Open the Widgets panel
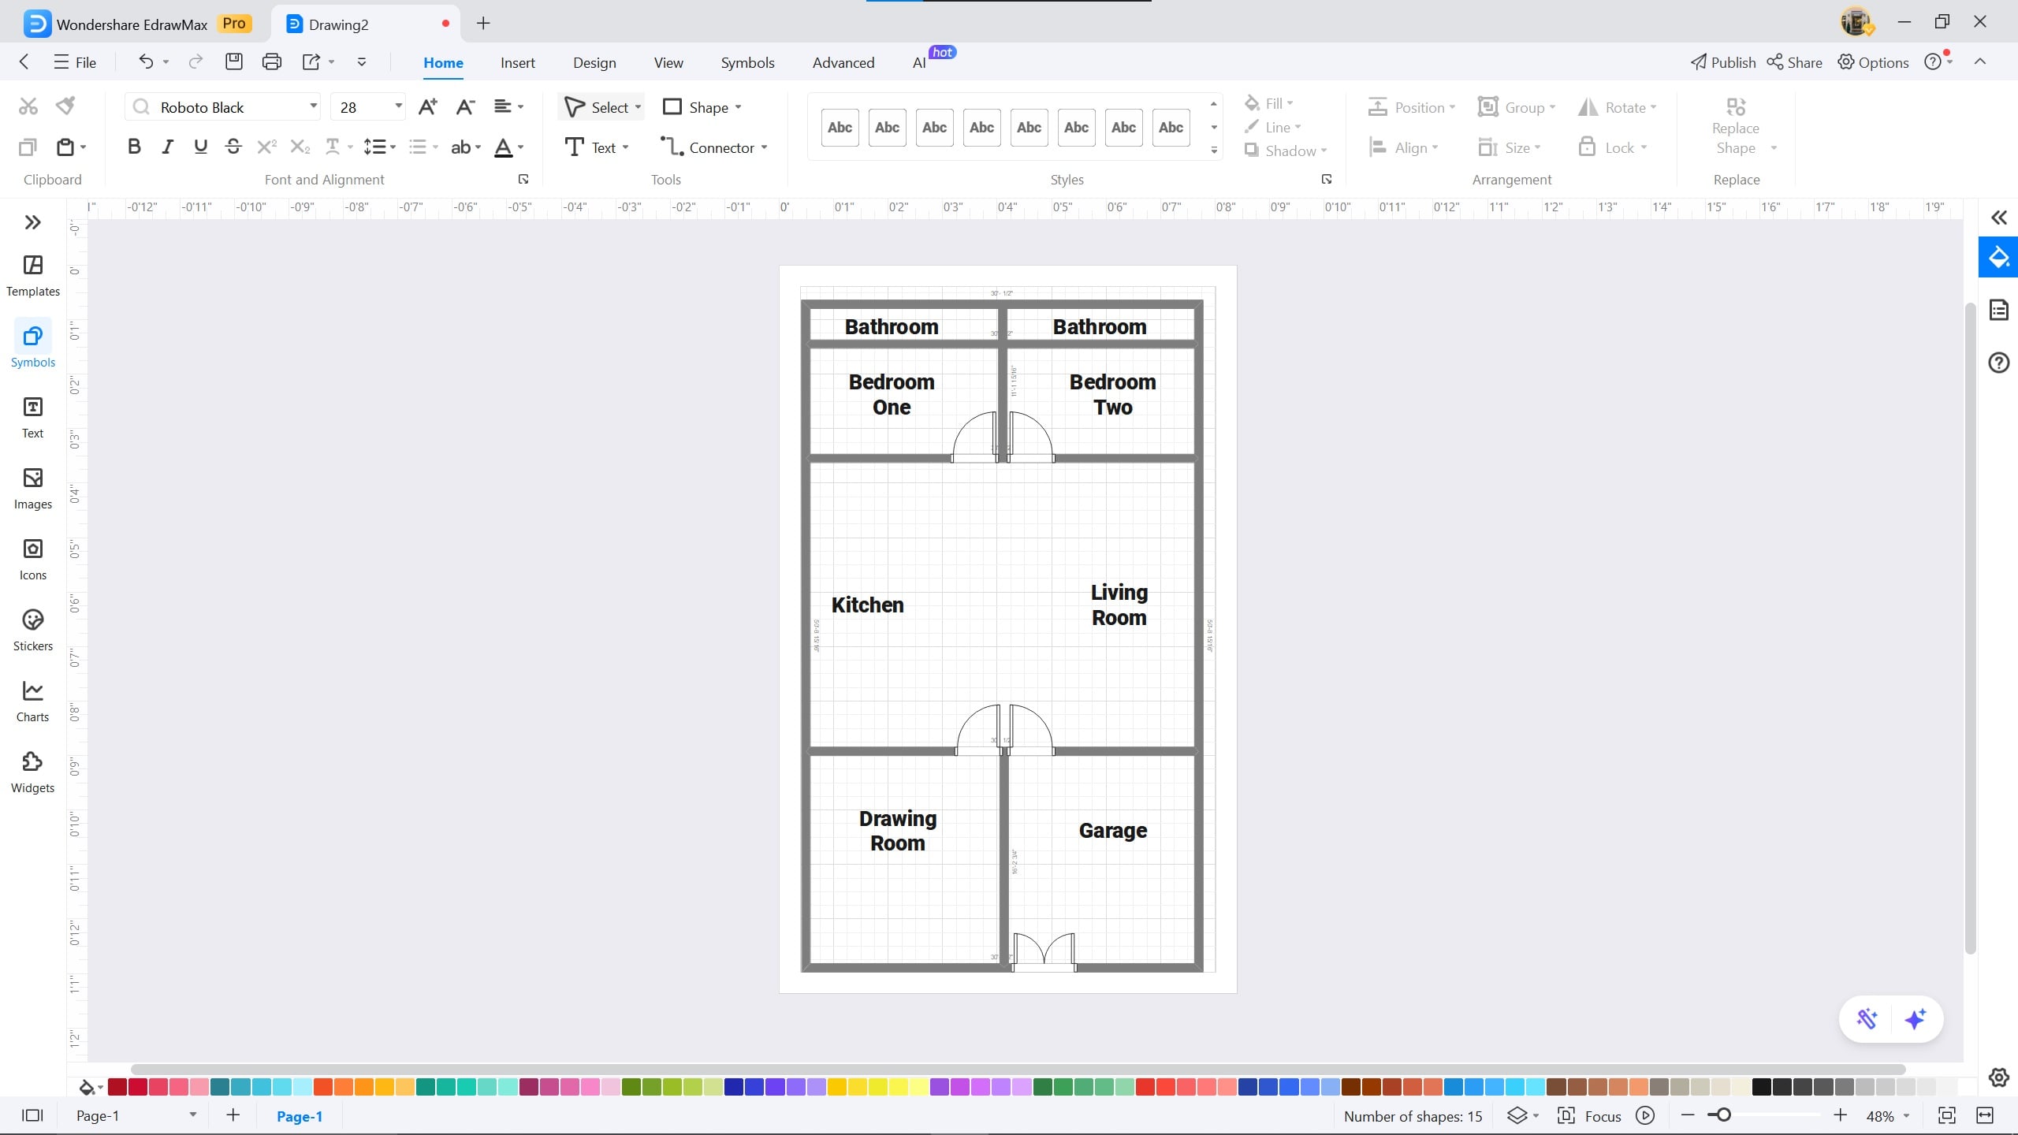Screen dimensions: 2018x1135 click(32, 771)
